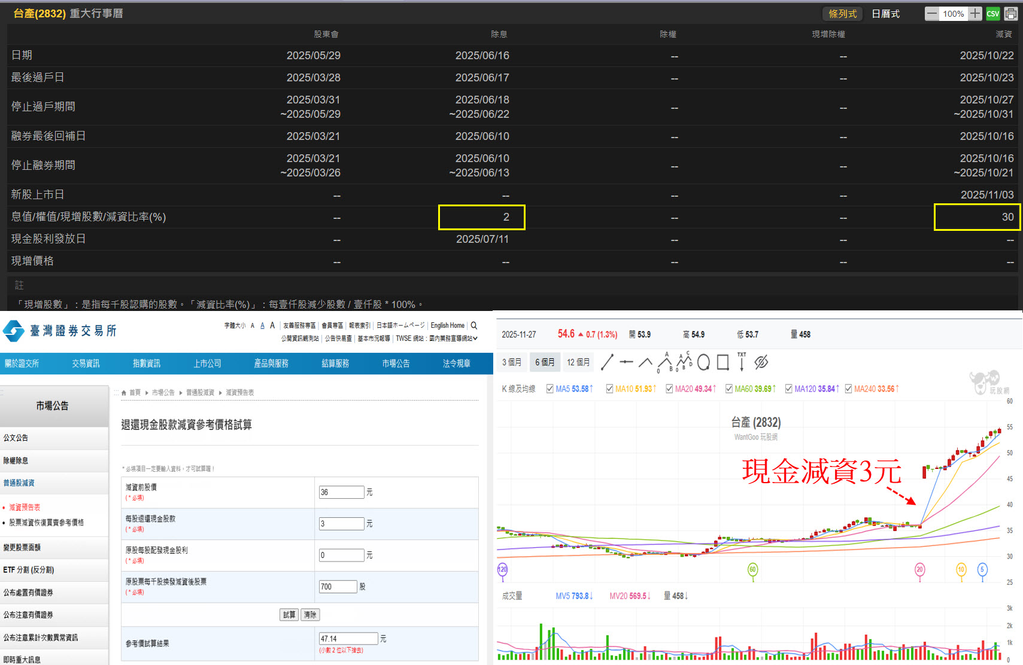Hide drawings with the crossed-eye icon

click(x=761, y=362)
